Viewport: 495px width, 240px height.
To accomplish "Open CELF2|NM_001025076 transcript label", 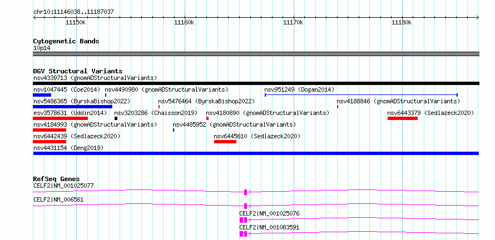I will 269,214.
